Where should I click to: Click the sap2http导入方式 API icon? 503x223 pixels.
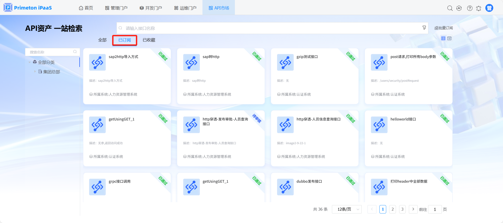(x=97, y=62)
